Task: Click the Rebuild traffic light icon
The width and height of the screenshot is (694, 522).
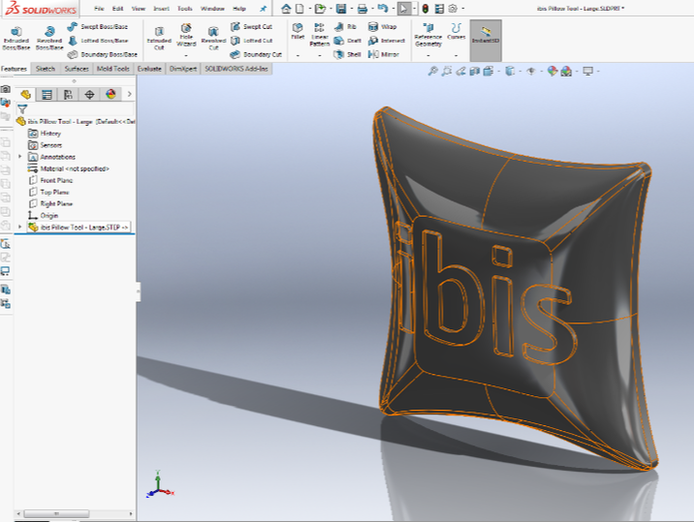Action: click(426, 9)
